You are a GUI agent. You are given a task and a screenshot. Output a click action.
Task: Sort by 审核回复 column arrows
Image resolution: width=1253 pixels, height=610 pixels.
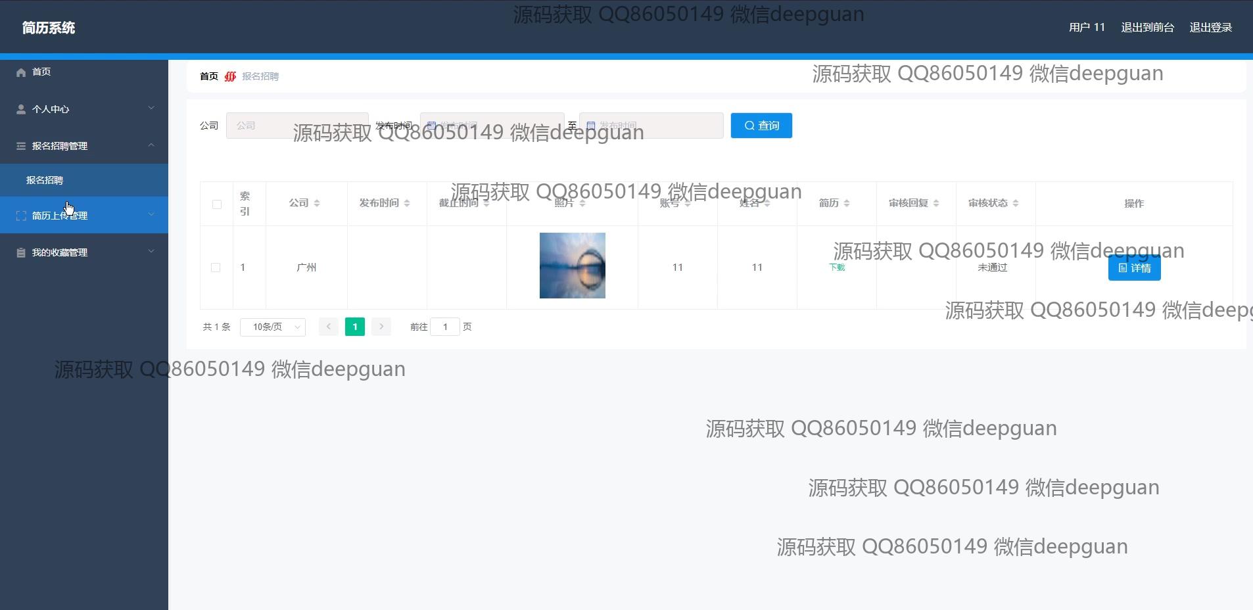coord(936,203)
